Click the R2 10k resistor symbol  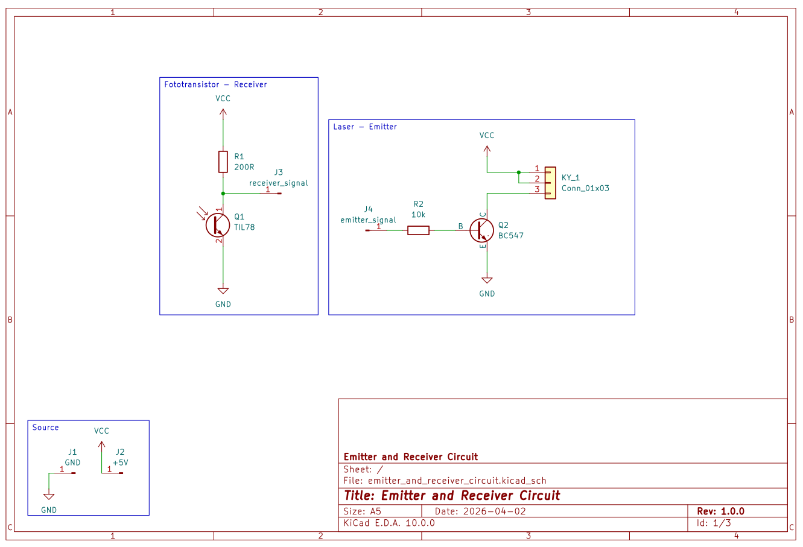point(418,230)
